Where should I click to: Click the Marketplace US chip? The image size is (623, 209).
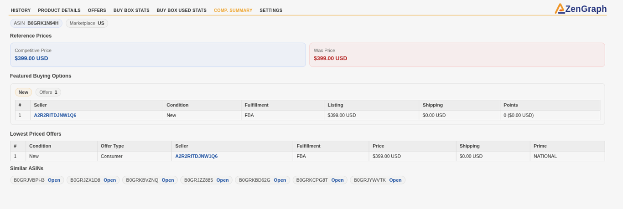click(x=87, y=23)
